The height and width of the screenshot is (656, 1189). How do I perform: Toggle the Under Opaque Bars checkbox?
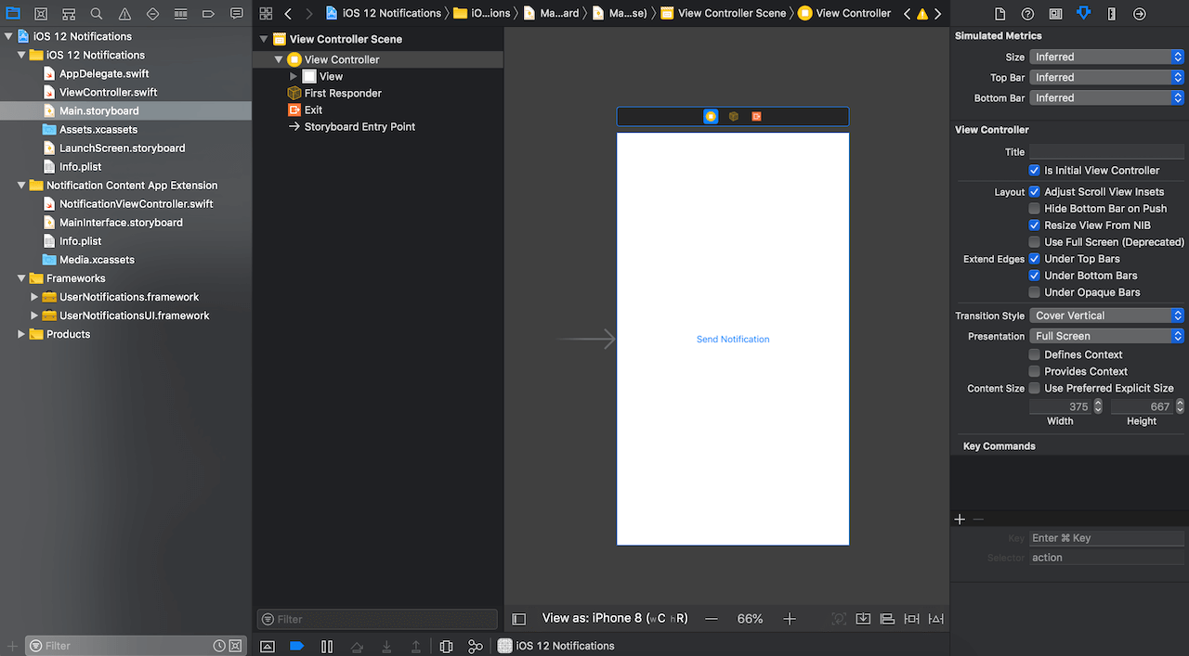point(1034,292)
